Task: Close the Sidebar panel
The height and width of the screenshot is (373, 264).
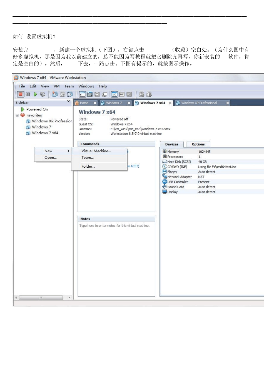Action: (69, 102)
